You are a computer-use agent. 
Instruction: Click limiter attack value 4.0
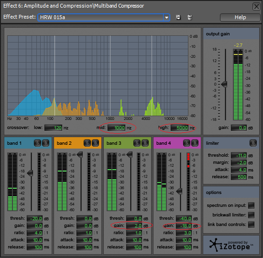point(239,170)
